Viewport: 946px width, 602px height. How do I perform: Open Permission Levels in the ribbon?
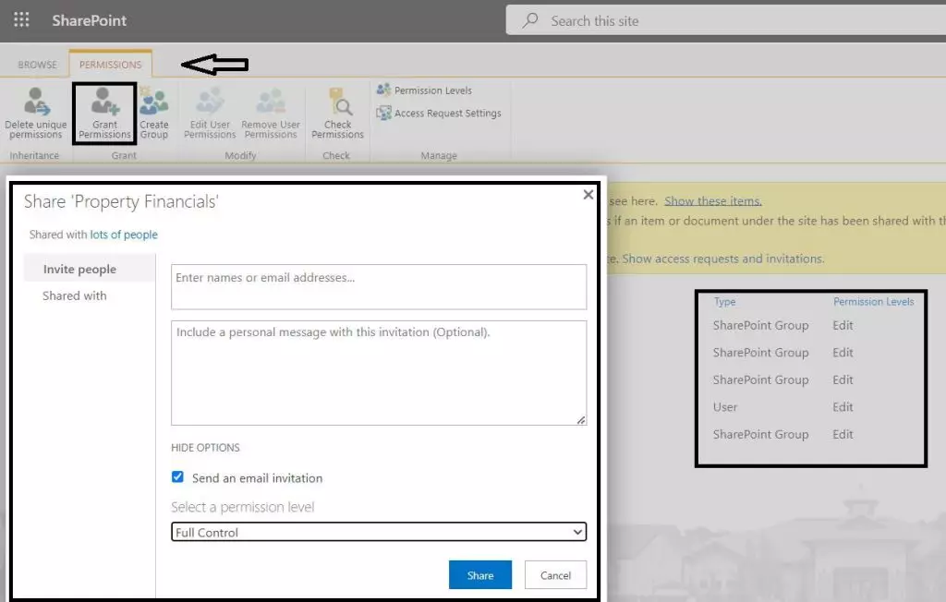click(x=432, y=90)
